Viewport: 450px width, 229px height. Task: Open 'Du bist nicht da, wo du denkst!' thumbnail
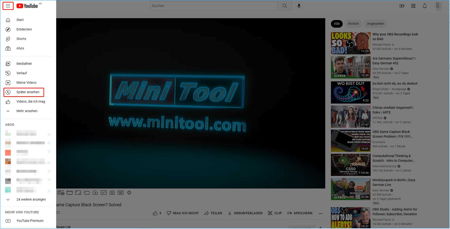coord(351,92)
